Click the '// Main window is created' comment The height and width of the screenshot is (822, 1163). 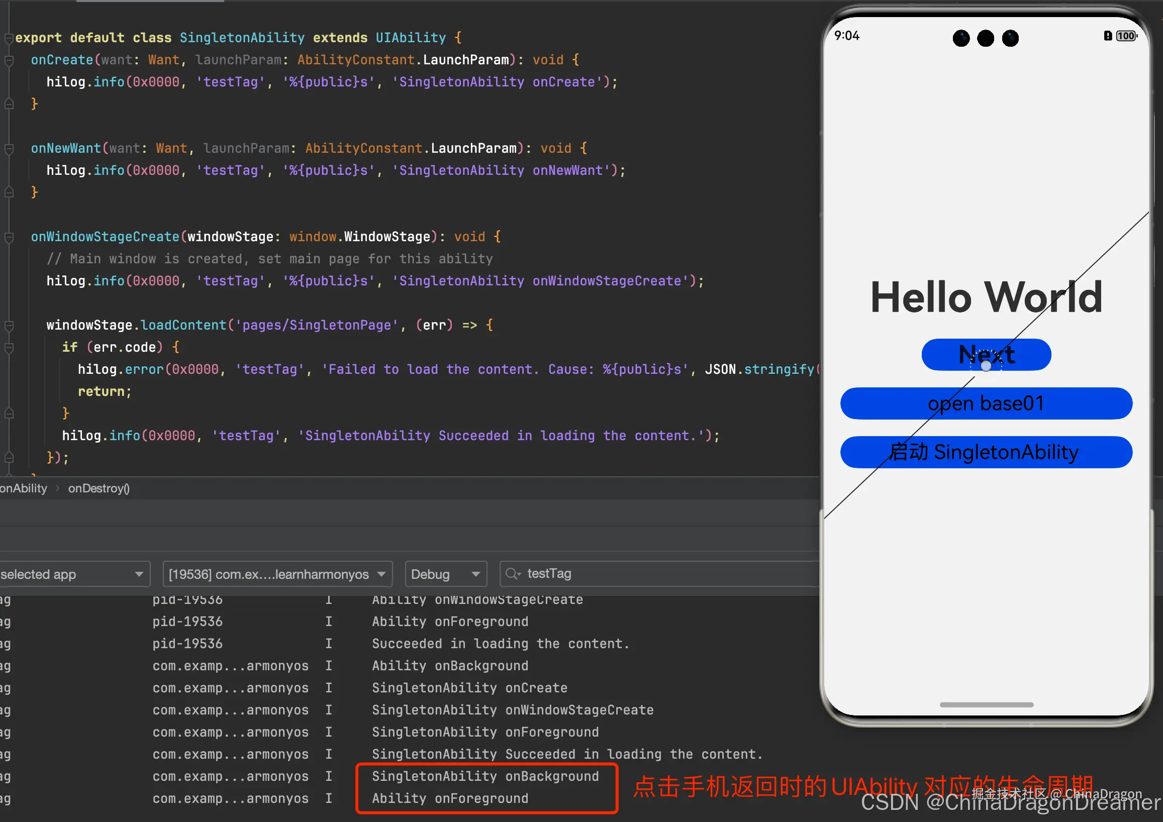point(270,259)
